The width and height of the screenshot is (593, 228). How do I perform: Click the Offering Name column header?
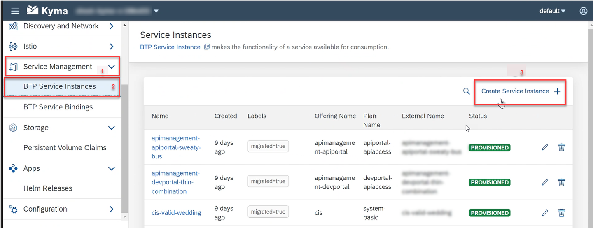click(335, 116)
